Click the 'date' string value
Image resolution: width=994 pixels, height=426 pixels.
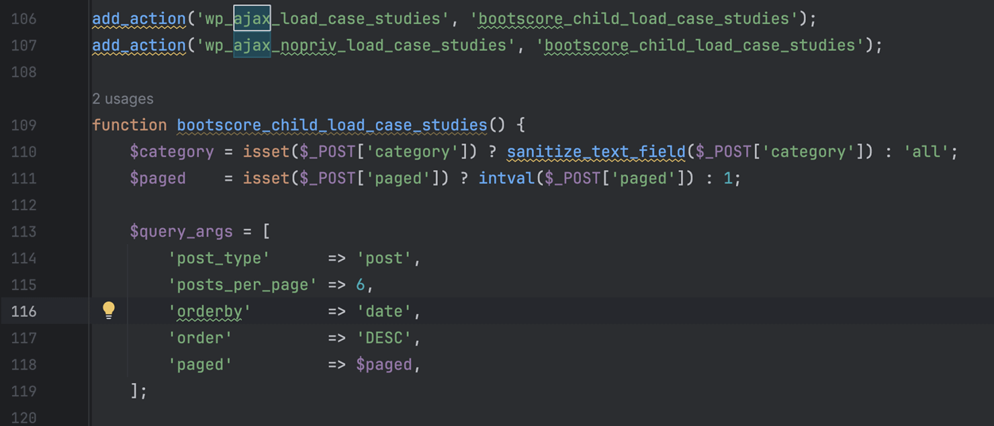point(383,312)
